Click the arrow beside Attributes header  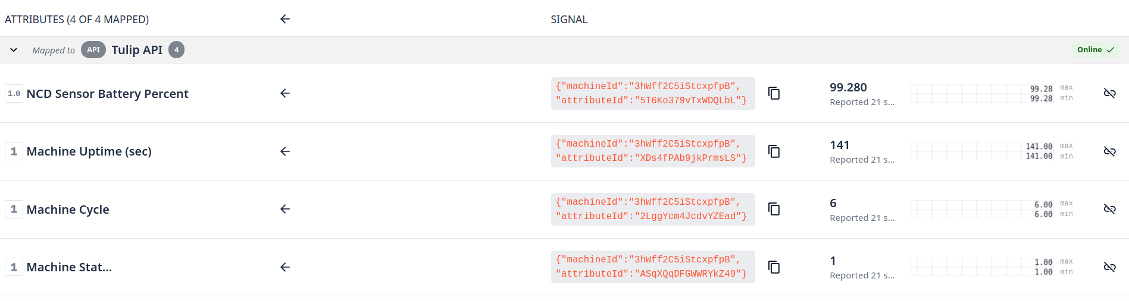285,19
